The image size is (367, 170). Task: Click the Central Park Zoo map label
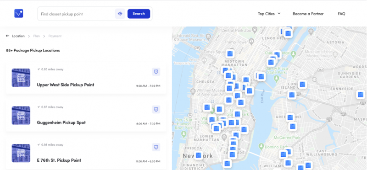pyautogui.click(x=236, y=30)
